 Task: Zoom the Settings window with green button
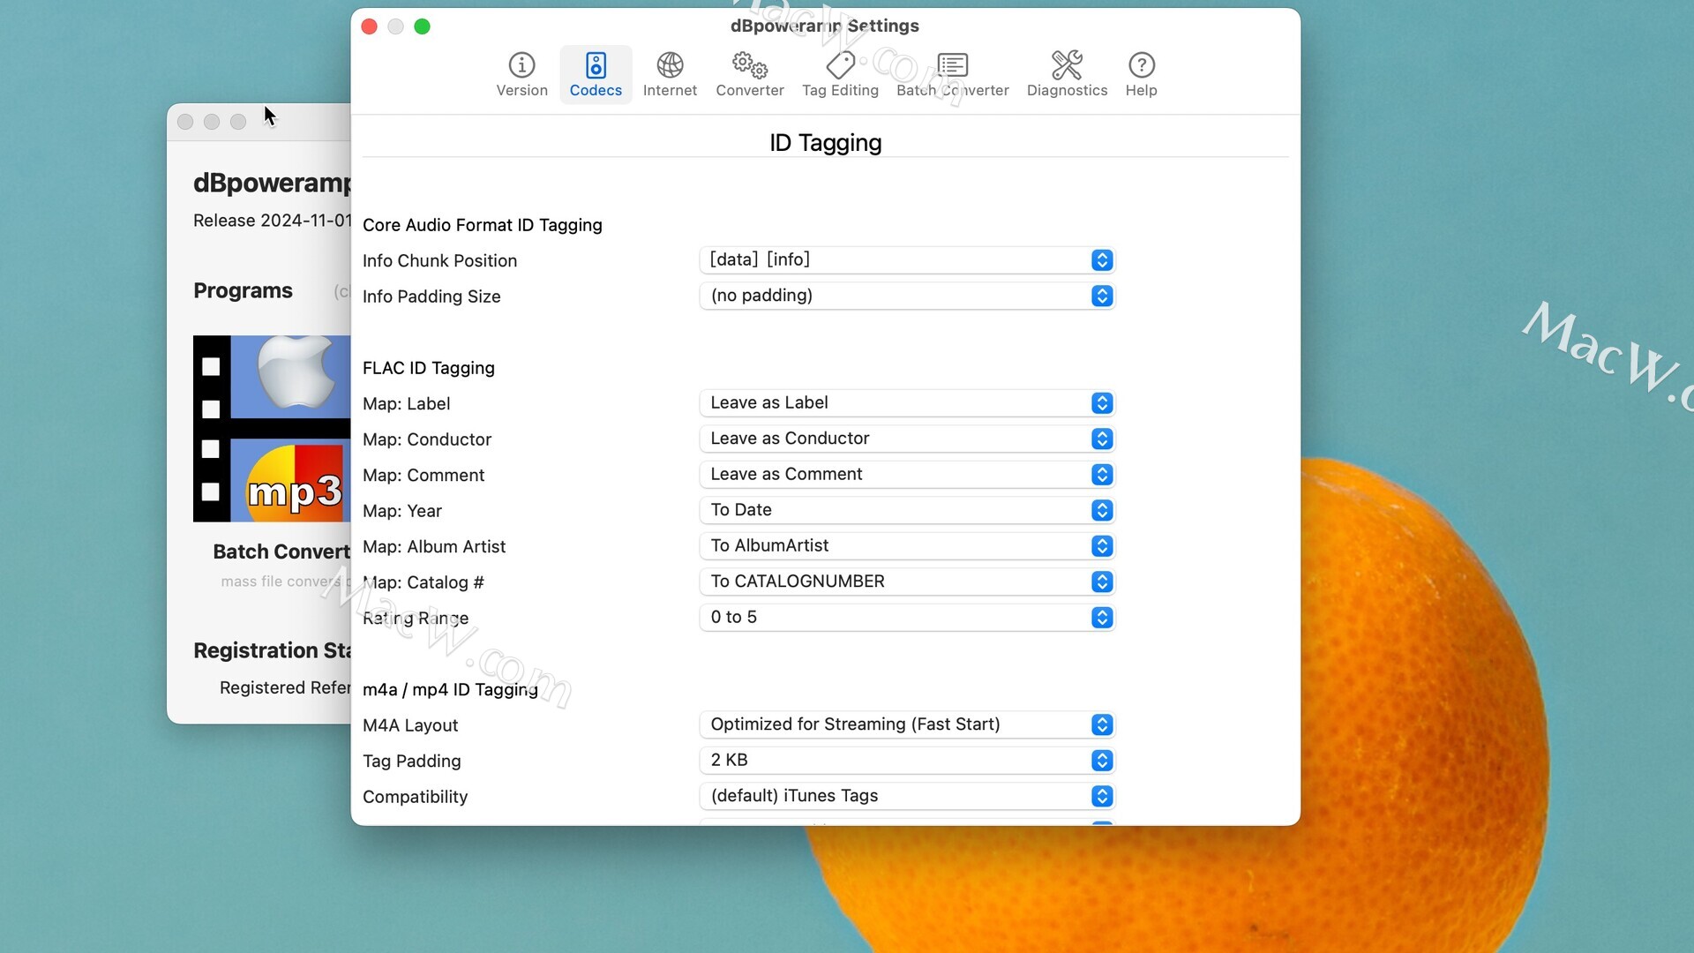[x=423, y=26]
